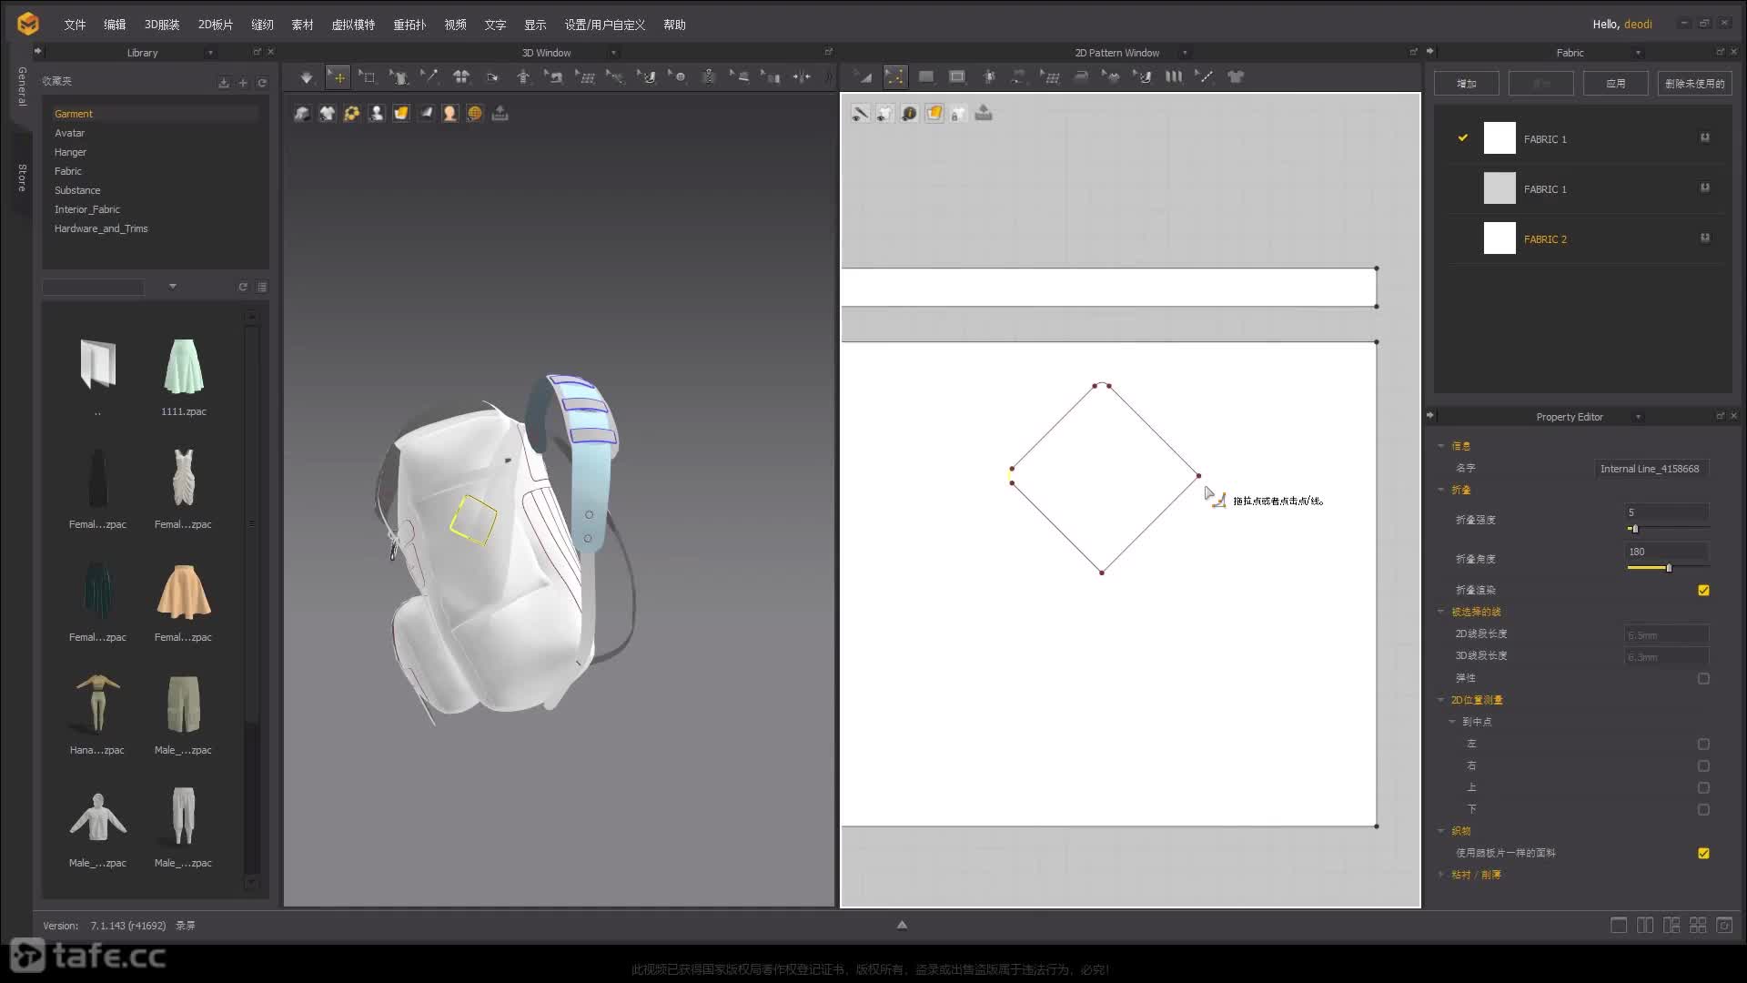This screenshot has width=1747, height=983.
Task: Click the 删除未使用的 button
Action: point(1694,84)
